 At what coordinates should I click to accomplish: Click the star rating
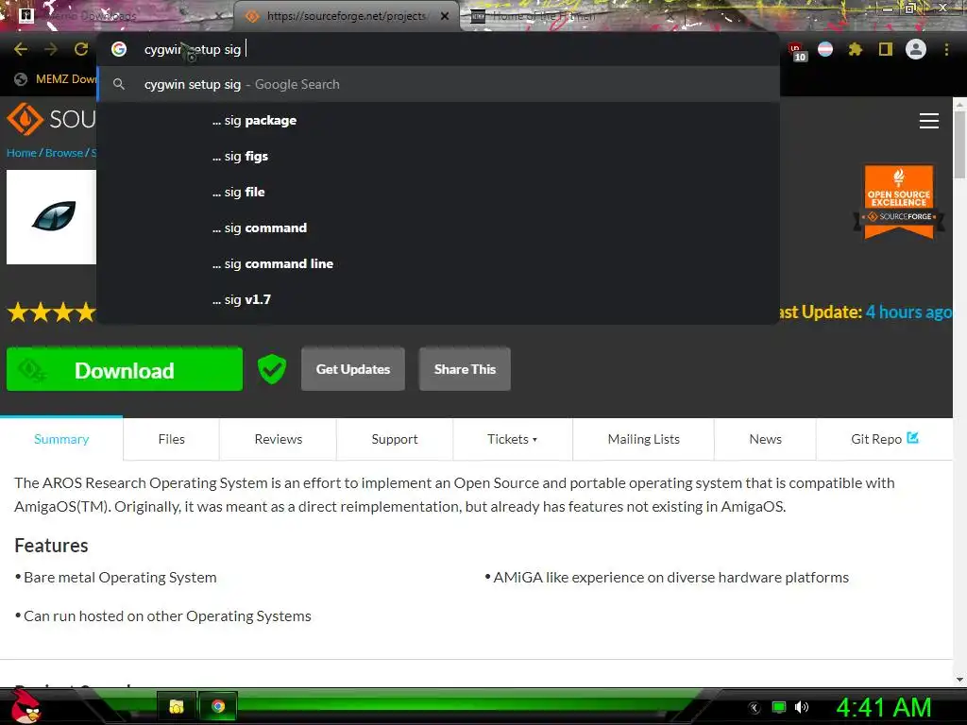click(51, 312)
